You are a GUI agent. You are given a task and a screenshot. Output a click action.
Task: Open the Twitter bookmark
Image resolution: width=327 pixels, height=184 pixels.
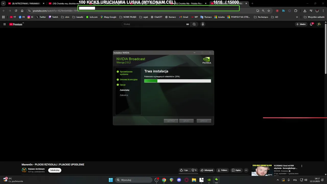(41, 17)
